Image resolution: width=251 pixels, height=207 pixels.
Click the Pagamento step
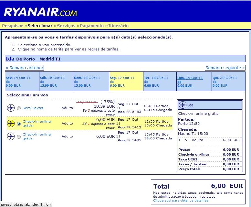tap(92, 26)
